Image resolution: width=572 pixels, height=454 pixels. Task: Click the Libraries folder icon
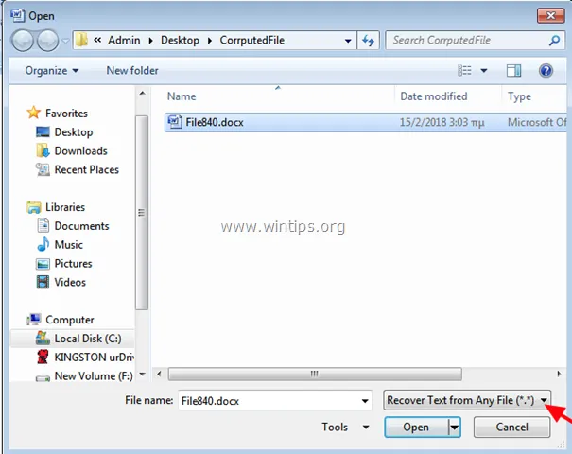(34, 207)
